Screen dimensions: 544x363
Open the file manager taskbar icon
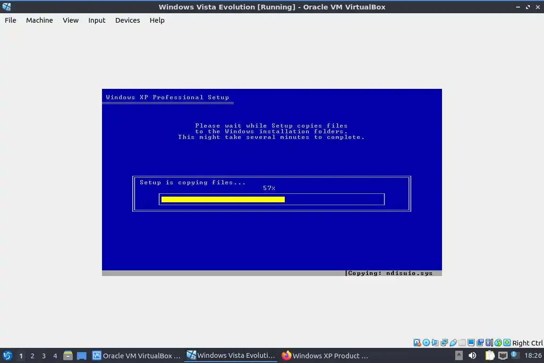tap(68, 356)
